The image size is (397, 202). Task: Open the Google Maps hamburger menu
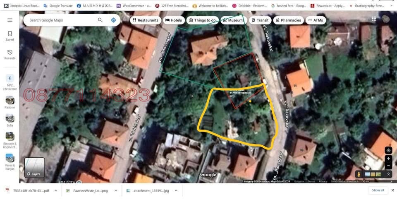click(10, 20)
